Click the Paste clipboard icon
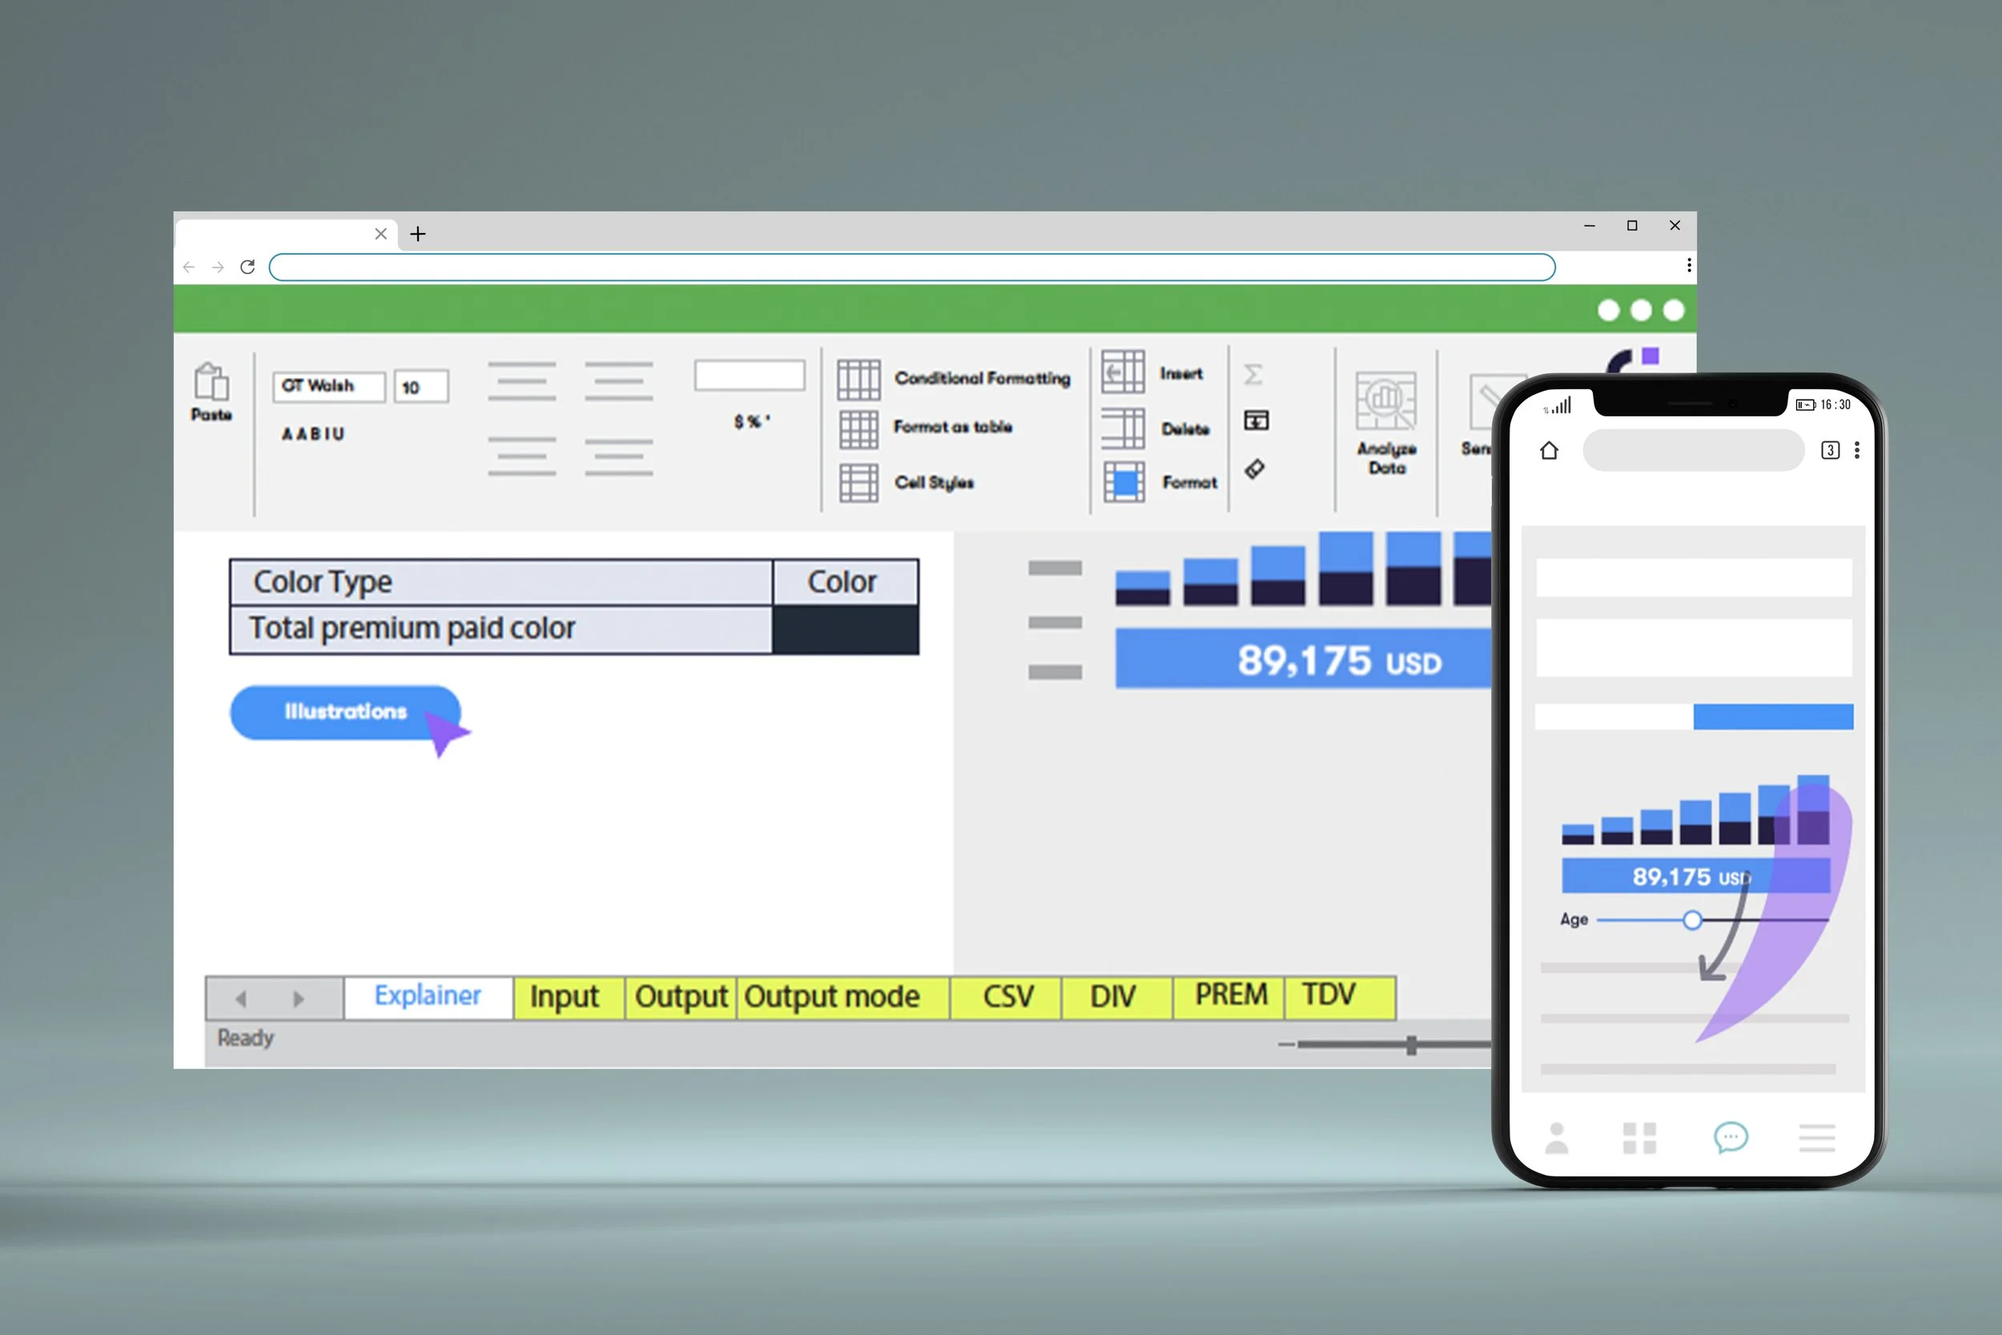This screenshot has height=1335, width=2002. (x=211, y=382)
